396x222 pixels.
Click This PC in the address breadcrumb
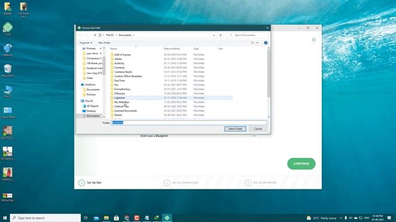coord(110,35)
